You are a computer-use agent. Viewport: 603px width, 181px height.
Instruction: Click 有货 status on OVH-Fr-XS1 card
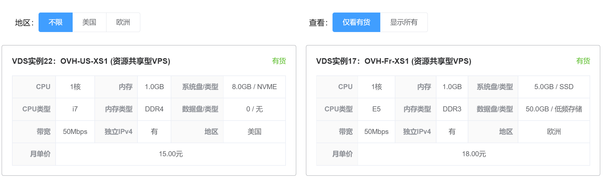[583, 61]
